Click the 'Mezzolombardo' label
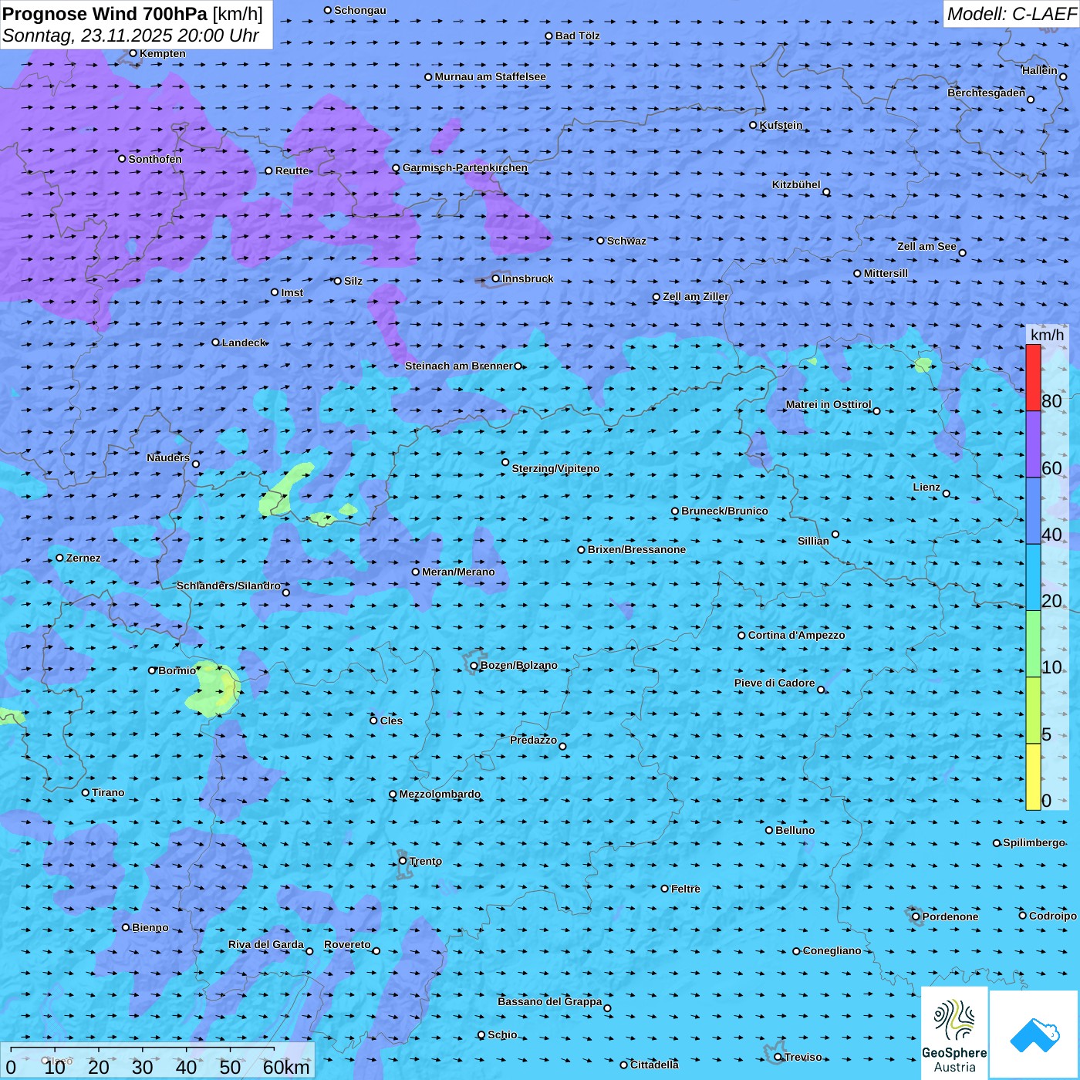1080x1080 pixels. pos(440,794)
